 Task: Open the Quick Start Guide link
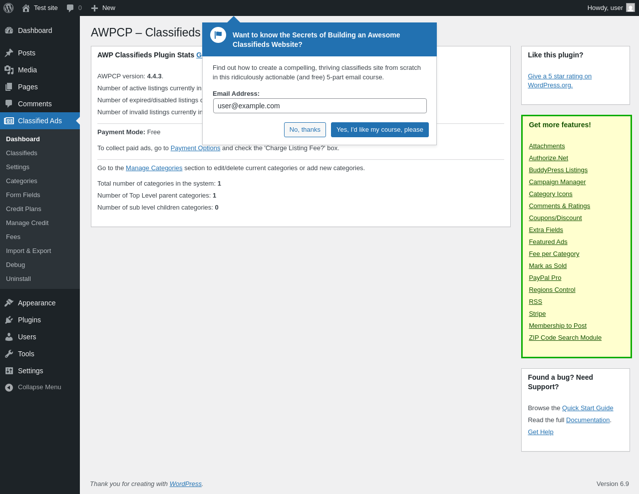pos(588,408)
